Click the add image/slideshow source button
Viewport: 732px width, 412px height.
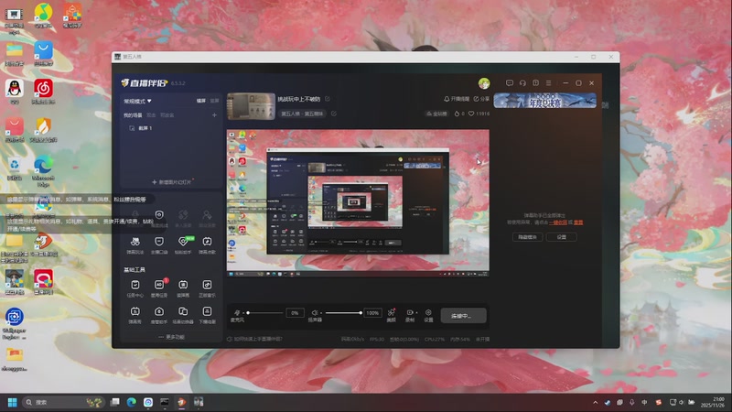[171, 181]
